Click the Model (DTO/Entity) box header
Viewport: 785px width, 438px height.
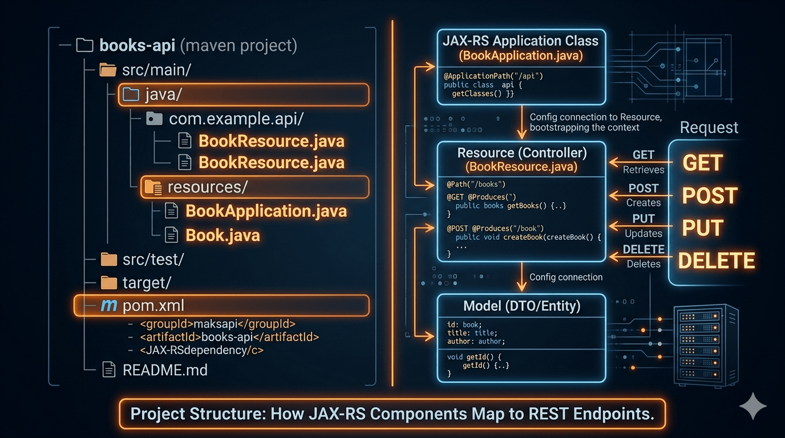[x=521, y=306]
